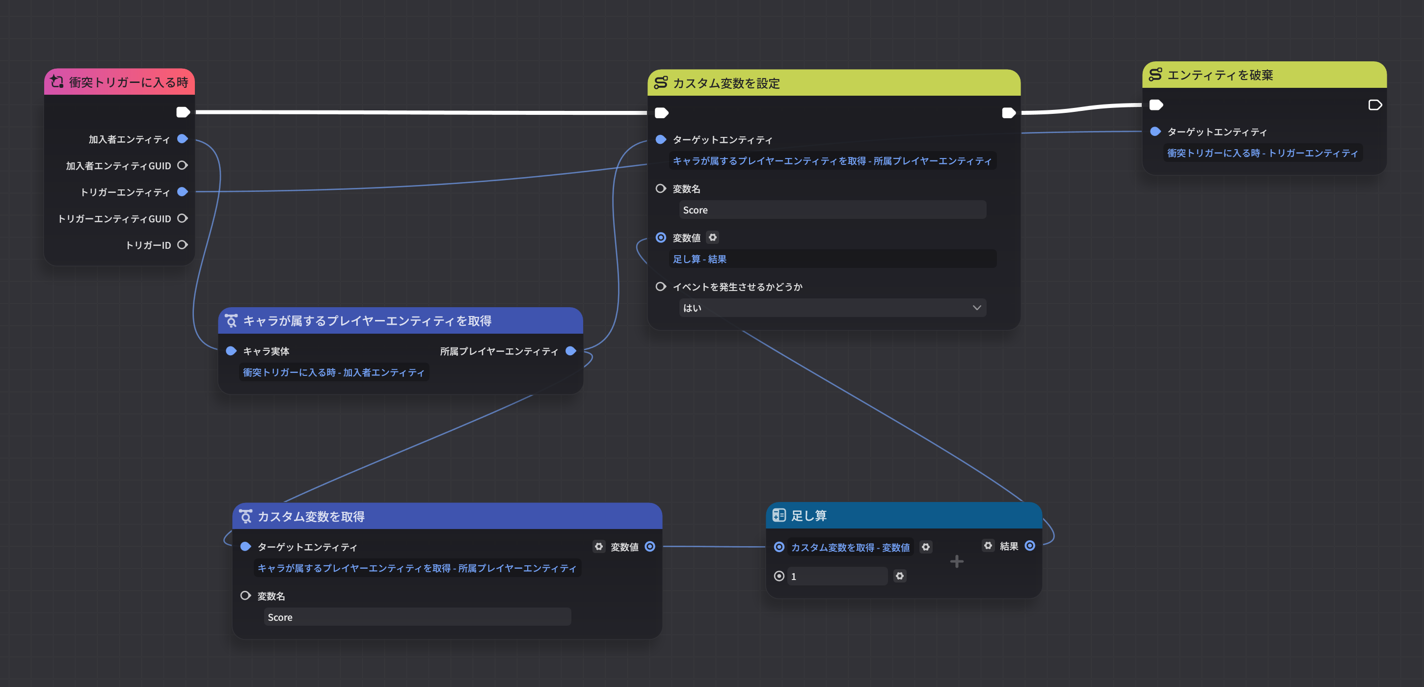The width and height of the screenshot is (1424, 687).
Task: Open the はい dropdown for イベントを発生させるかどうか
Action: [x=832, y=308]
